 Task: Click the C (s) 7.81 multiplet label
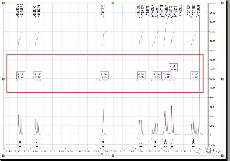point(104,75)
